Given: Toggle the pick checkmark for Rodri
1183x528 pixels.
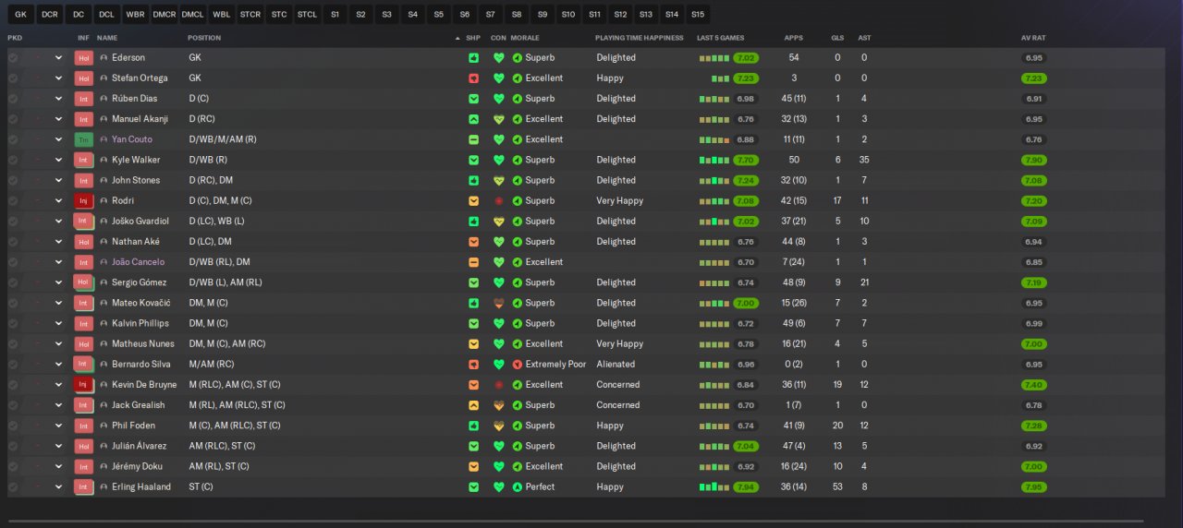Looking at the screenshot, I should [13, 200].
